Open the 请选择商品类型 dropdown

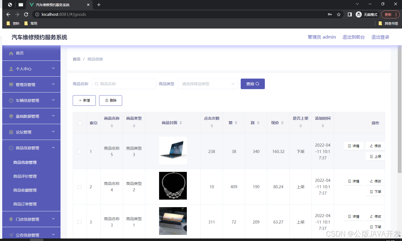click(x=208, y=84)
